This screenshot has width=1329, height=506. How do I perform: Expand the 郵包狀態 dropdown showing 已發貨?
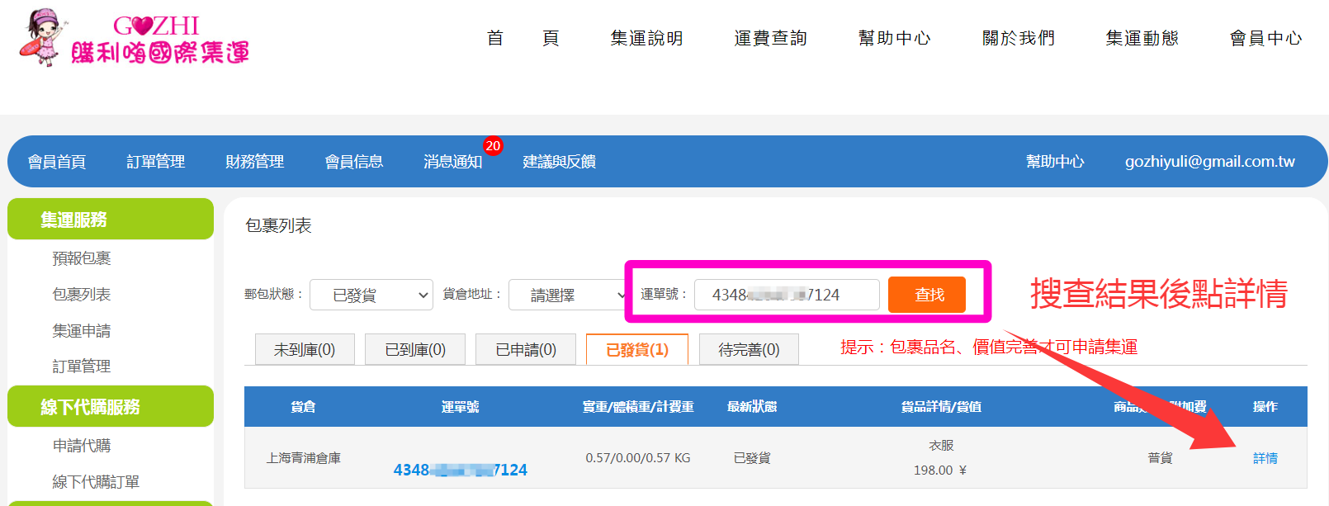coord(371,295)
